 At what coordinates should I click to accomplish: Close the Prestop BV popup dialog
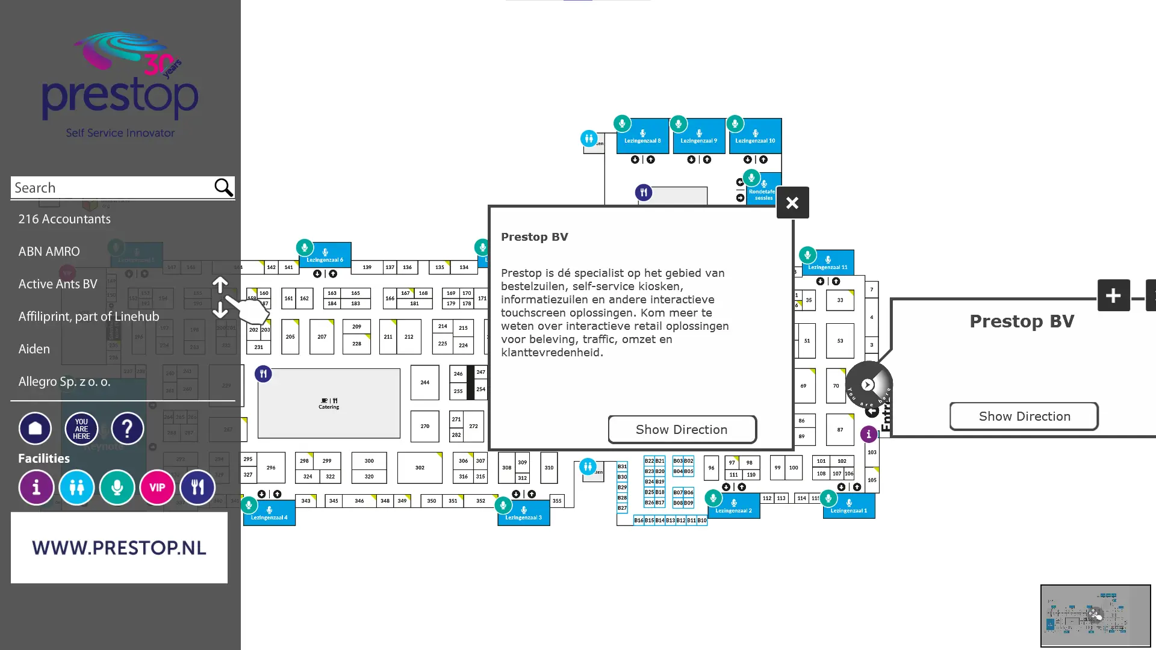[x=792, y=203]
